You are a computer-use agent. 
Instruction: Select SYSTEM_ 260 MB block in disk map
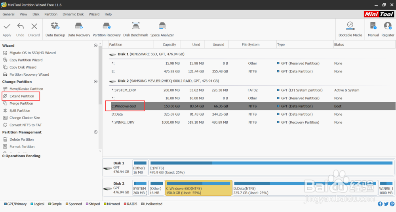tap(140, 188)
